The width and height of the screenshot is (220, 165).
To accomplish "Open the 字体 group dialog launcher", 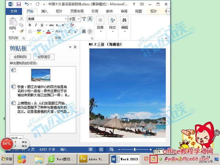I will (x=92, y=38).
